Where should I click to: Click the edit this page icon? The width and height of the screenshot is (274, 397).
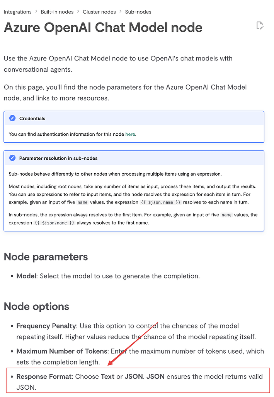click(260, 26)
